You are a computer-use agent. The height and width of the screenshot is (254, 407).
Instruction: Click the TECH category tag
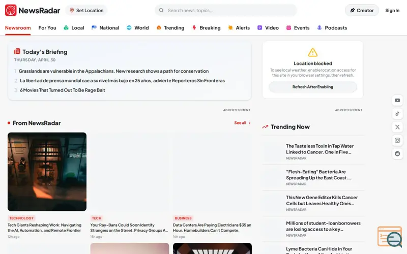click(97, 218)
